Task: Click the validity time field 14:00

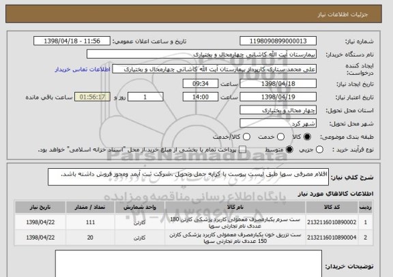Action: tap(201, 97)
